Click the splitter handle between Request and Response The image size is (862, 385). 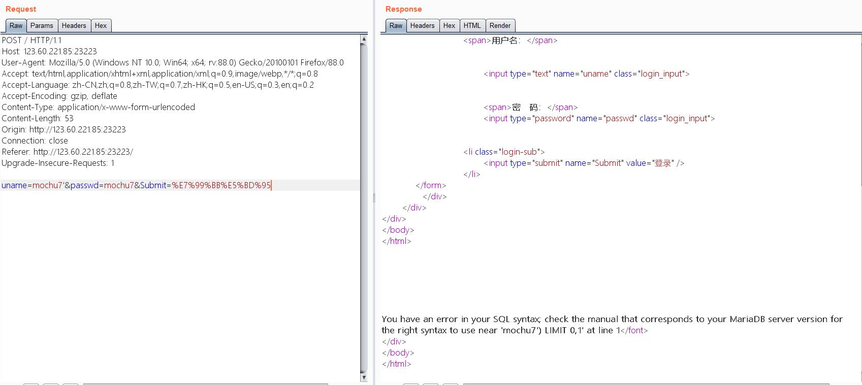(x=374, y=198)
